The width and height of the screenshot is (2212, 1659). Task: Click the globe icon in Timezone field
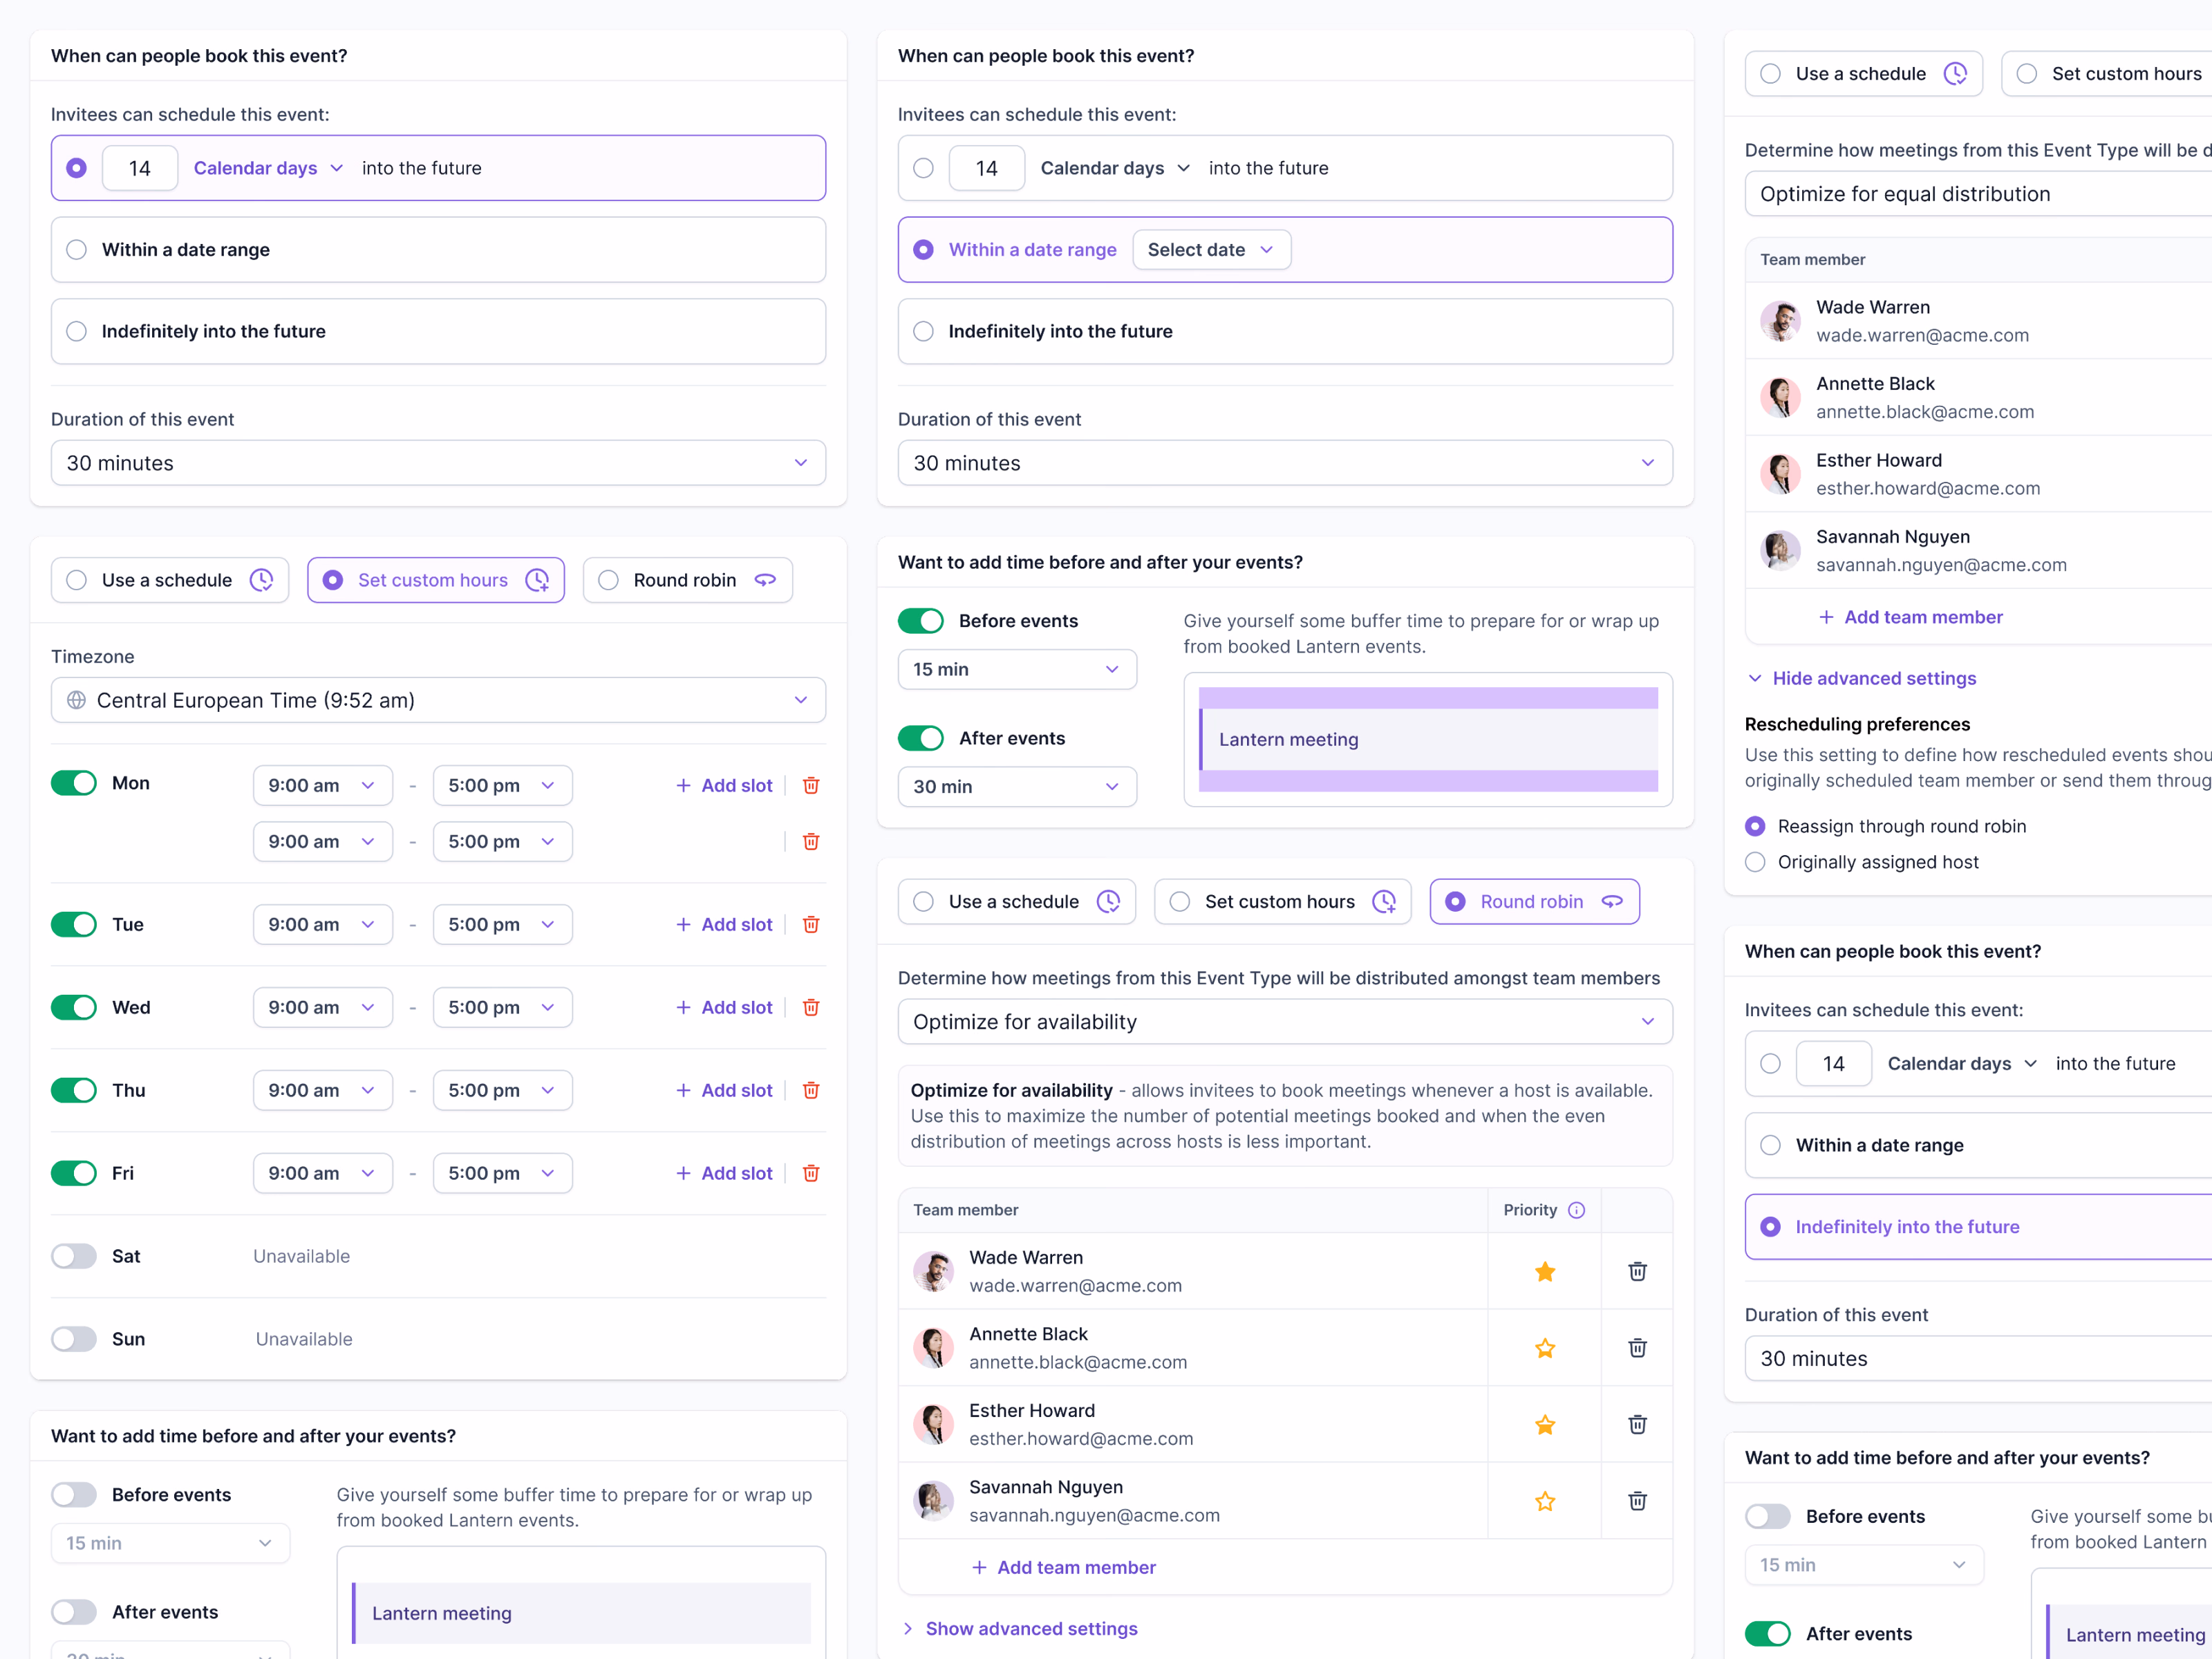[76, 700]
